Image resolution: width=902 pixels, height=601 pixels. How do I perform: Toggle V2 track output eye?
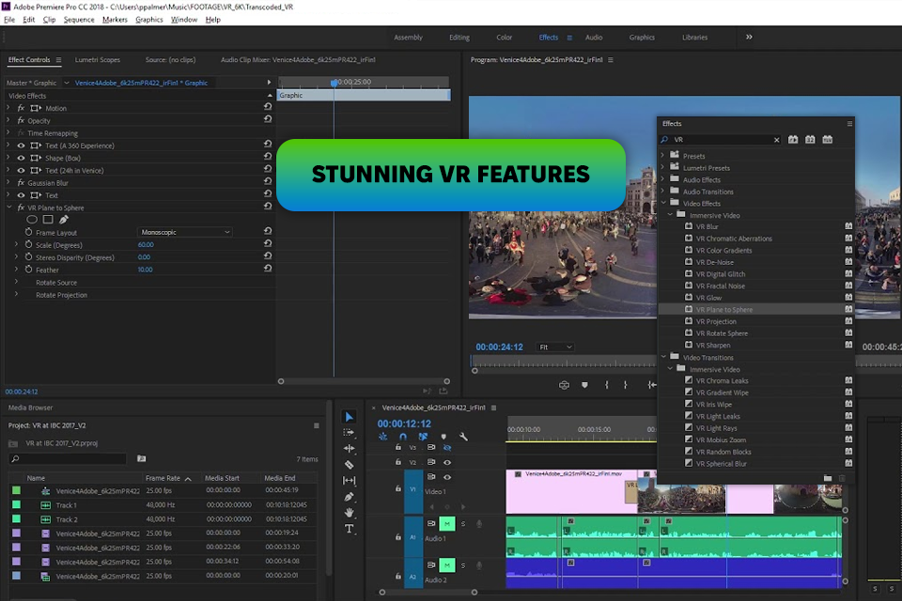point(447,462)
